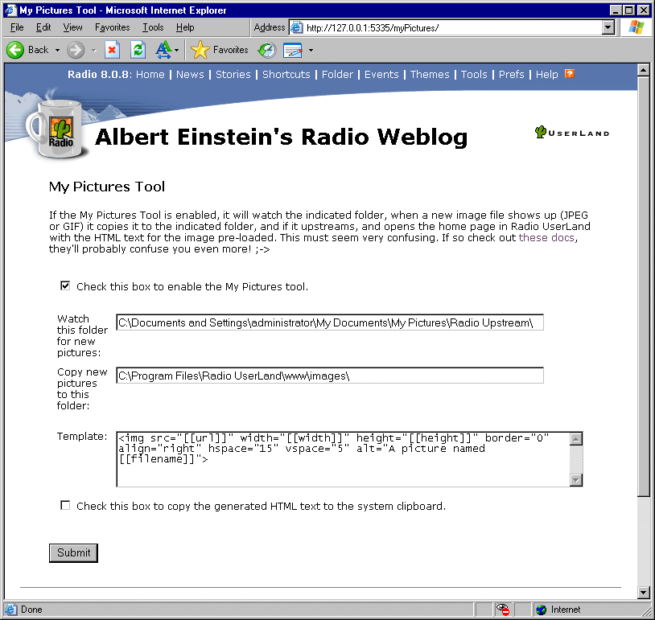Click the Internet zone globe icon
This screenshot has height=620, width=655.
coord(541,610)
